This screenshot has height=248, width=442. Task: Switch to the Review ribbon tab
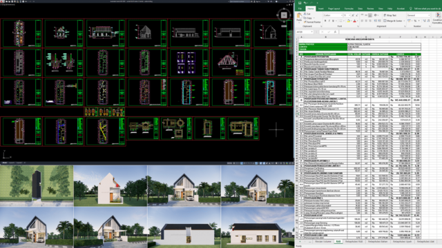pyautogui.click(x=370, y=9)
